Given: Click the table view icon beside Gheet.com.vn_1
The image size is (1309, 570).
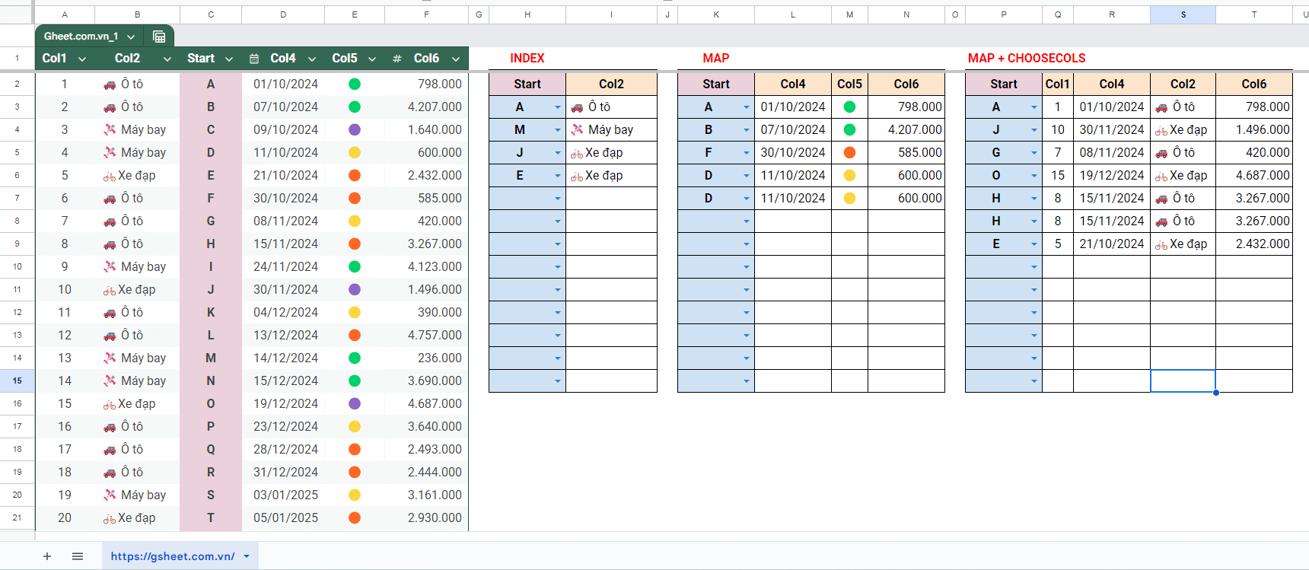Looking at the screenshot, I should coord(159,37).
